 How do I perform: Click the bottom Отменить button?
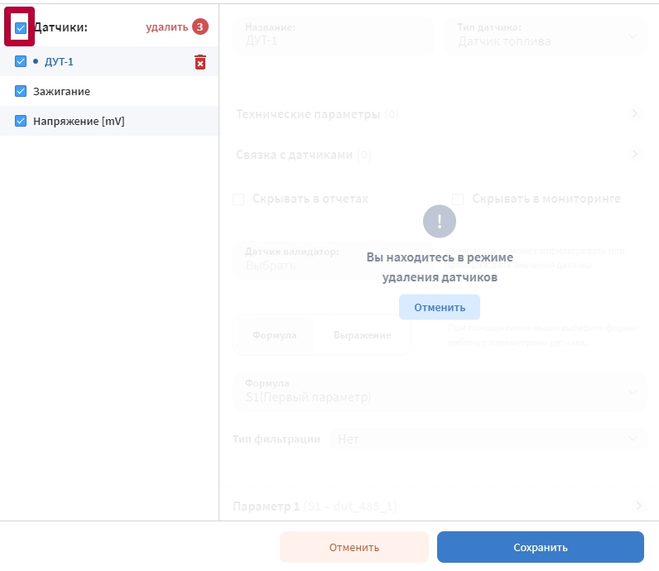coord(354,547)
